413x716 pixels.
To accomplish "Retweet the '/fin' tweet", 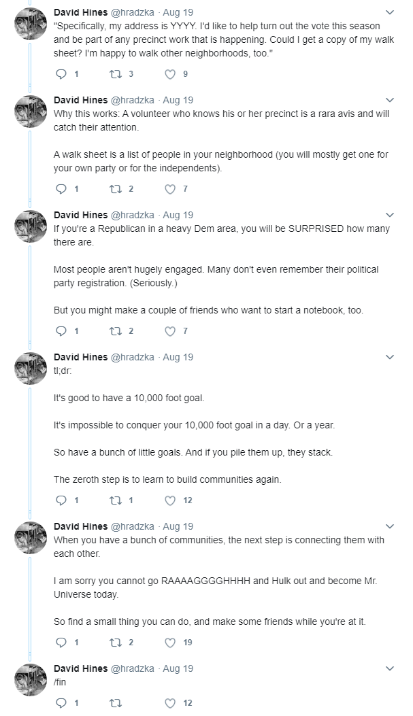I will (x=116, y=703).
